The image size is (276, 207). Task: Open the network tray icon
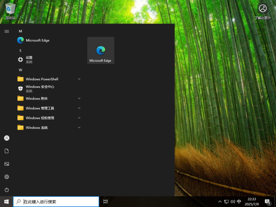226,202
